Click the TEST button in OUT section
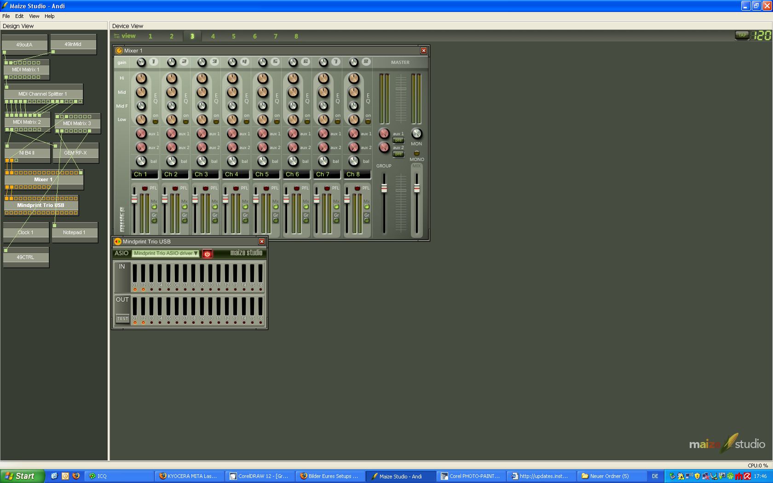Screen dimensions: 773x483 click(x=122, y=318)
